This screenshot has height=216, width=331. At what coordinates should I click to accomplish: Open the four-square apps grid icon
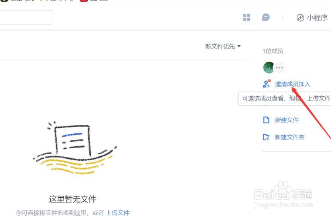pos(246,18)
